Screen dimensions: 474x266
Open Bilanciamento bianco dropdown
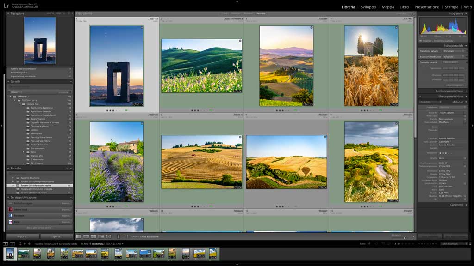click(454, 57)
